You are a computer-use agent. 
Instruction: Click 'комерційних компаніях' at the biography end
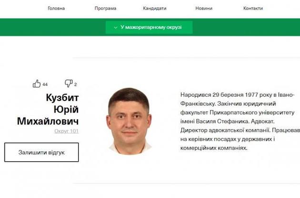[x=214, y=148]
